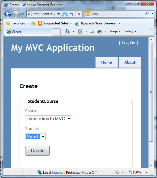Select the About navigation tab
Viewport: 157px width, 178px height.
[x=130, y=62]
